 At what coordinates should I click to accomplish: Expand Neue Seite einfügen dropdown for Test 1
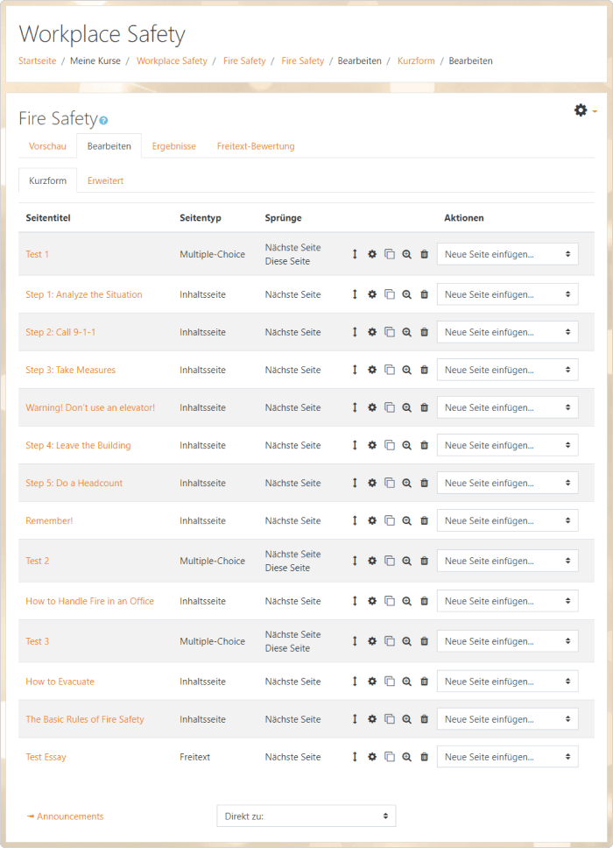pos(508,254)
